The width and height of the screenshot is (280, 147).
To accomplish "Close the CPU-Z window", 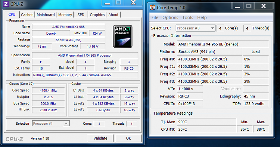I will coord(133,3).
